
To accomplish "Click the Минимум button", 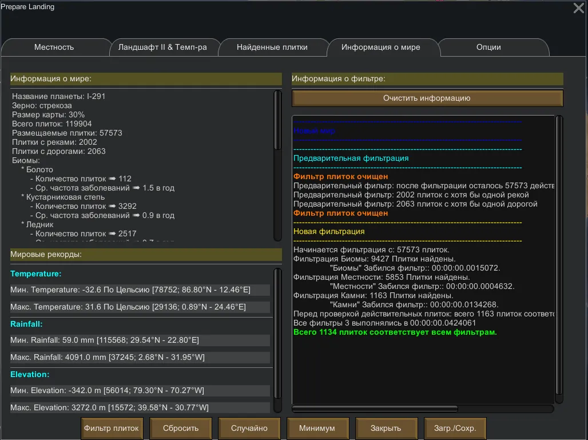I will [317, 428].
